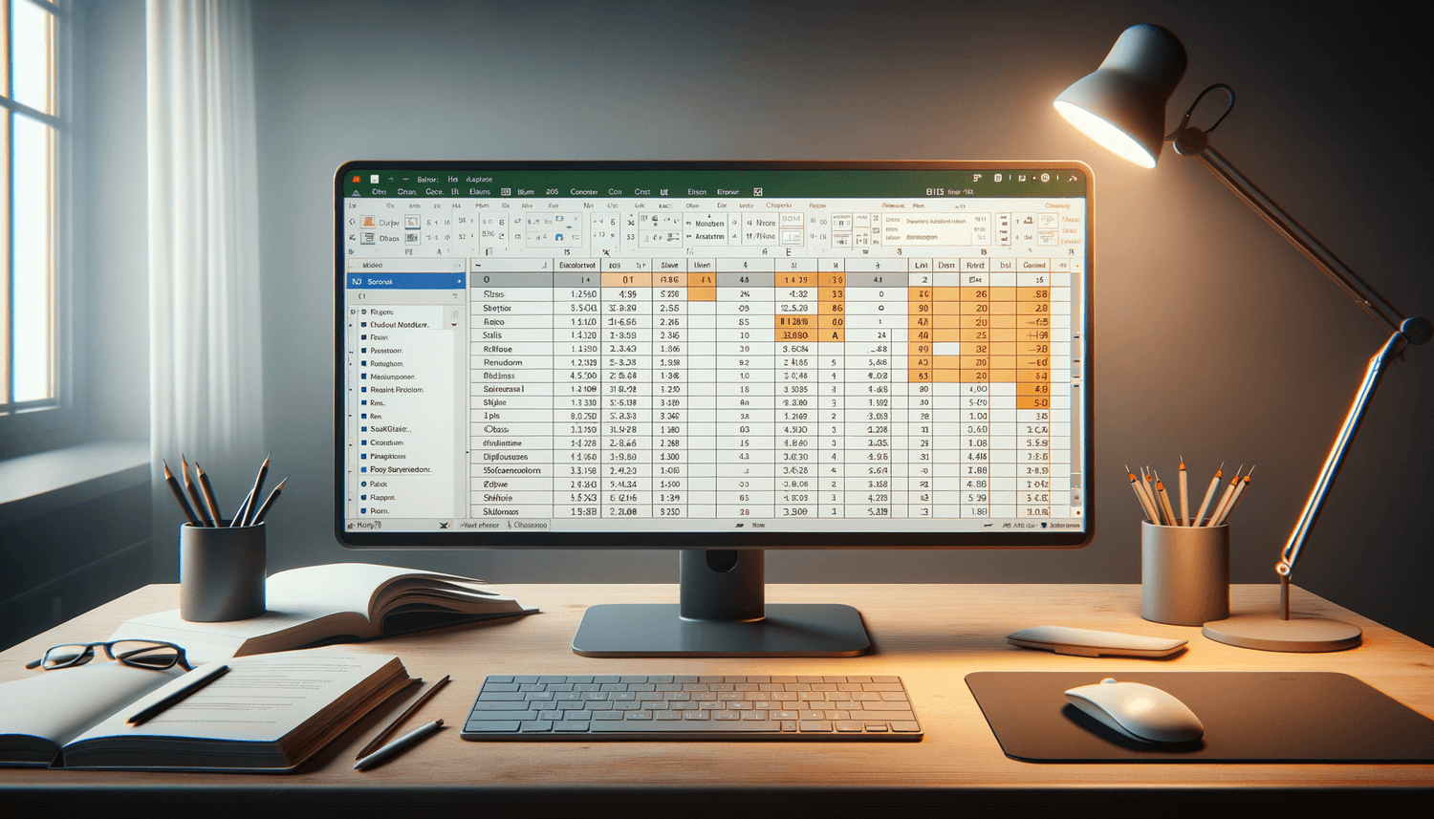
Task: Open the 'Obn' ribbon tab
Action: point(380,192)
